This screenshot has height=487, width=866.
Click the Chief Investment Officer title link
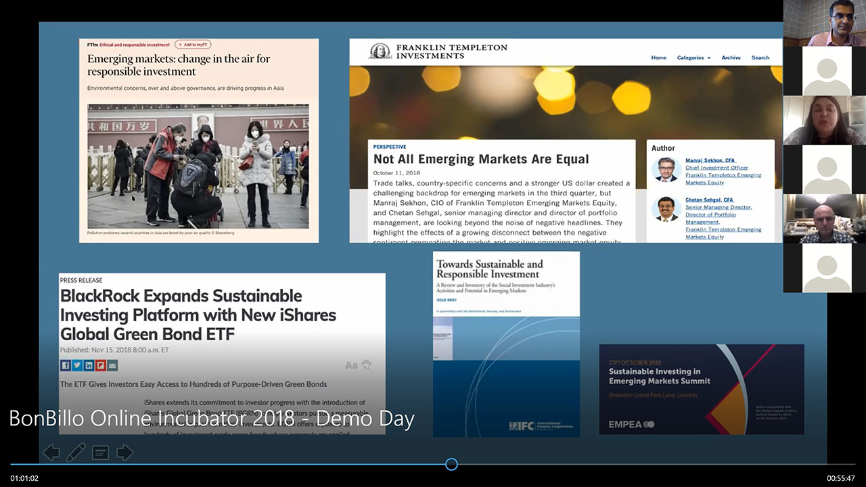pos(716,168)
